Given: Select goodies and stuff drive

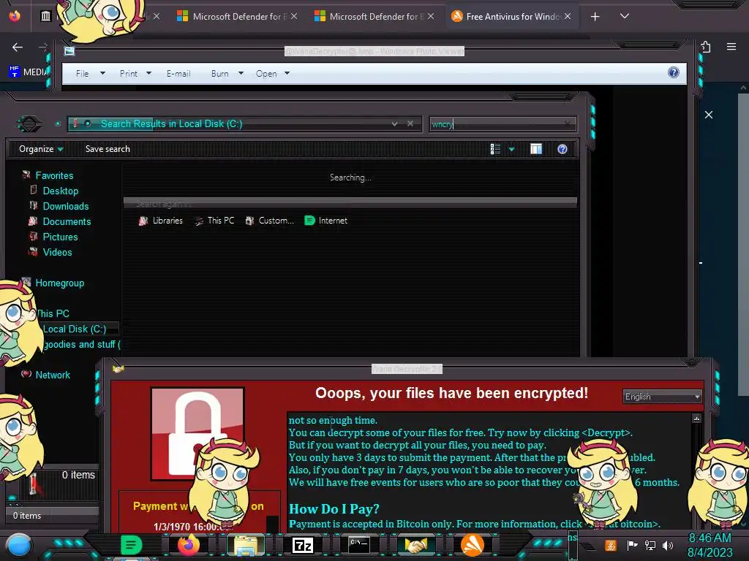Looking at the screenshot, I should (x=81, y=344).
